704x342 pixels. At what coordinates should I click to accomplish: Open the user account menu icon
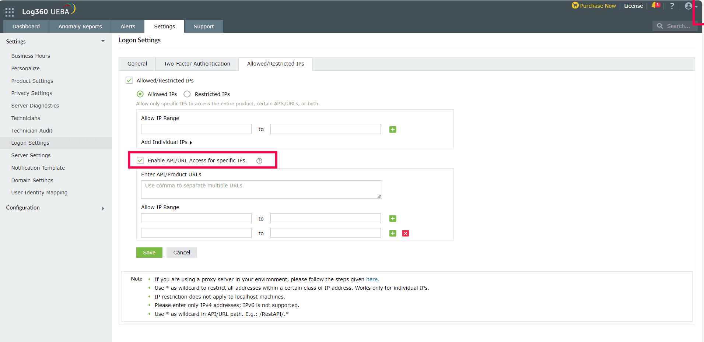pos(689,6)
